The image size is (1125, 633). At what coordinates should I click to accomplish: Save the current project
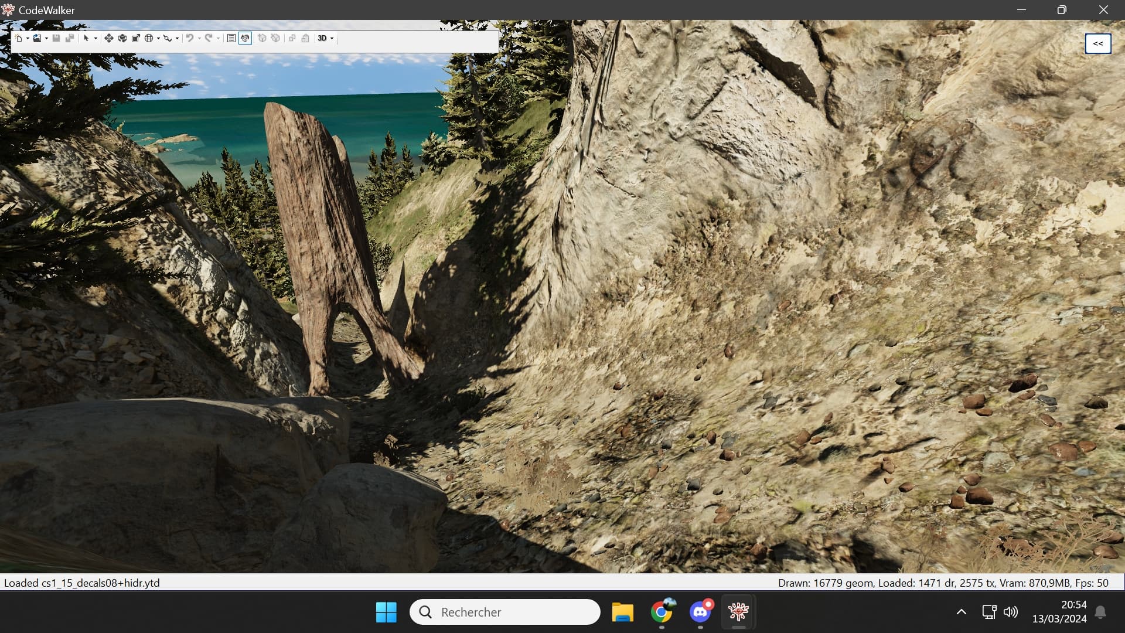(x=56, y=39)
